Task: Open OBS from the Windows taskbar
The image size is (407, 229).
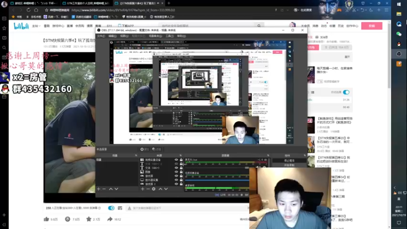Action: (399, 54)
